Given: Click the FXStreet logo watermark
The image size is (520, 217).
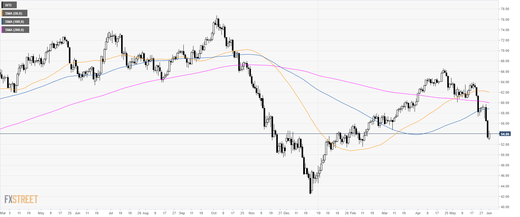Looking at the screenshot, I should 21,200.
